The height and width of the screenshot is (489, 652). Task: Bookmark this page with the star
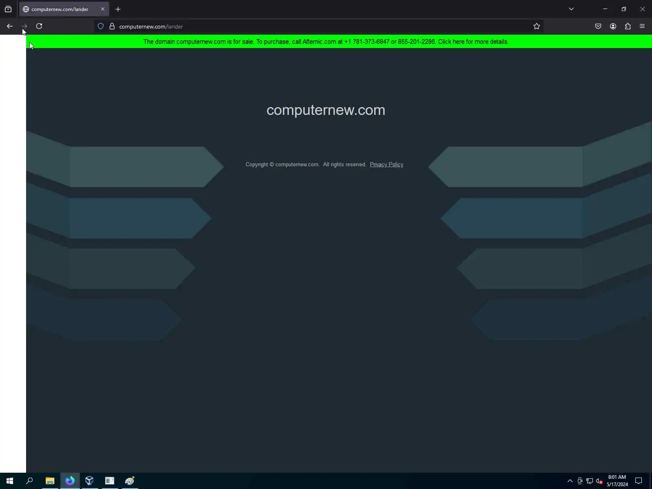coord(537,26)
